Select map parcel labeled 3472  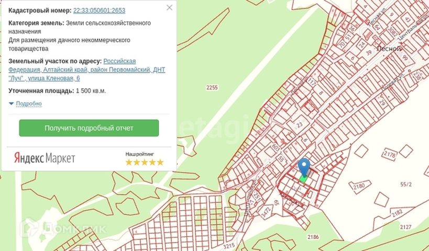coord(266,212)
